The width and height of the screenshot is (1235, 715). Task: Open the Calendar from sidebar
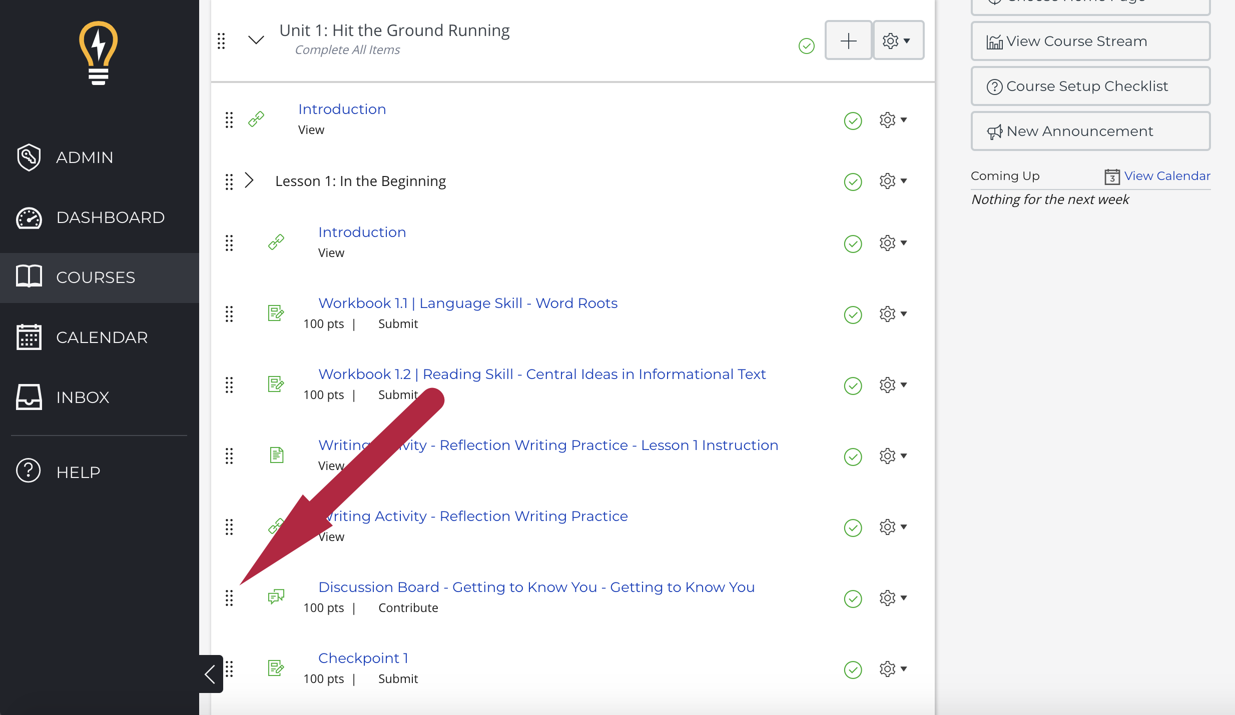click(100, 337)
